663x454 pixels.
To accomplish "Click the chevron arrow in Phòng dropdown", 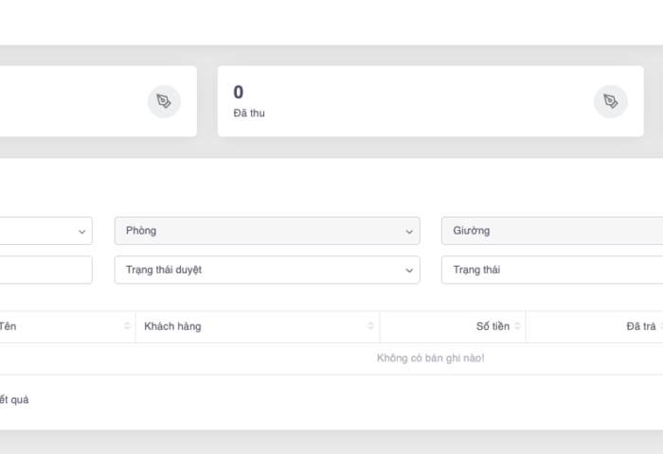I will coord(409,232).
